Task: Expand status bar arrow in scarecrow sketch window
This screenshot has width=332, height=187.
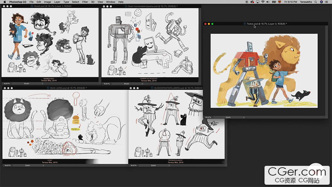Action: 169,165
